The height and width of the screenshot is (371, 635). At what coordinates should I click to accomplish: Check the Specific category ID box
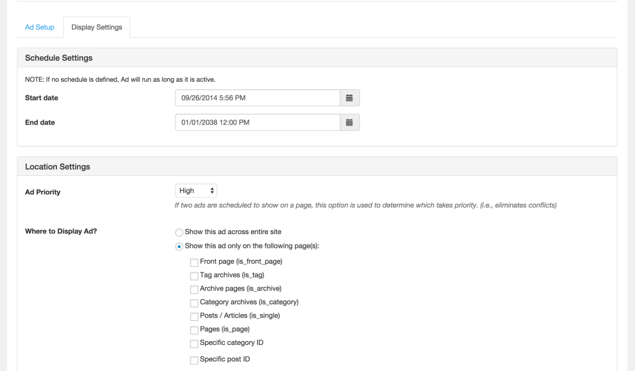pyautogui.click(x=195, y=344)
